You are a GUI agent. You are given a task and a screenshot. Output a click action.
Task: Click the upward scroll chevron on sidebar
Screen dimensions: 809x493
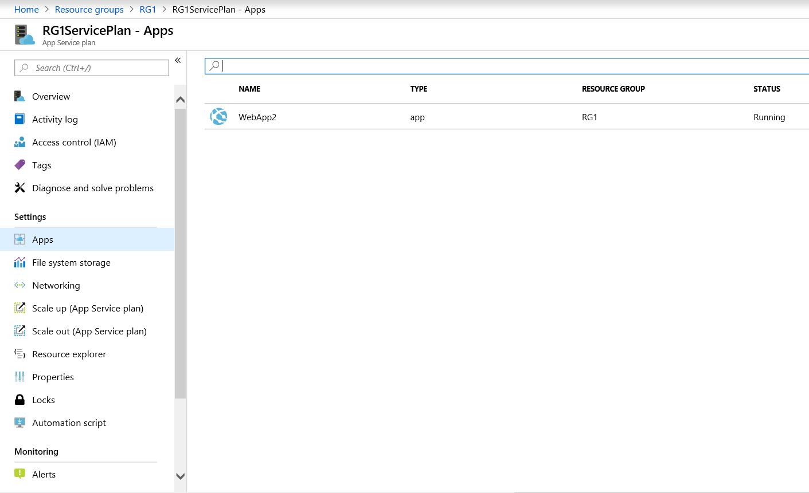pos(181,99)
